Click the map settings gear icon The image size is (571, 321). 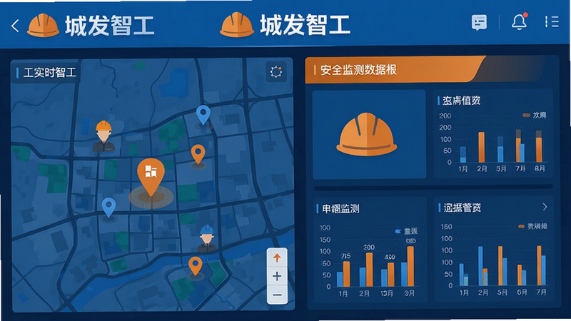click(276, 72)
